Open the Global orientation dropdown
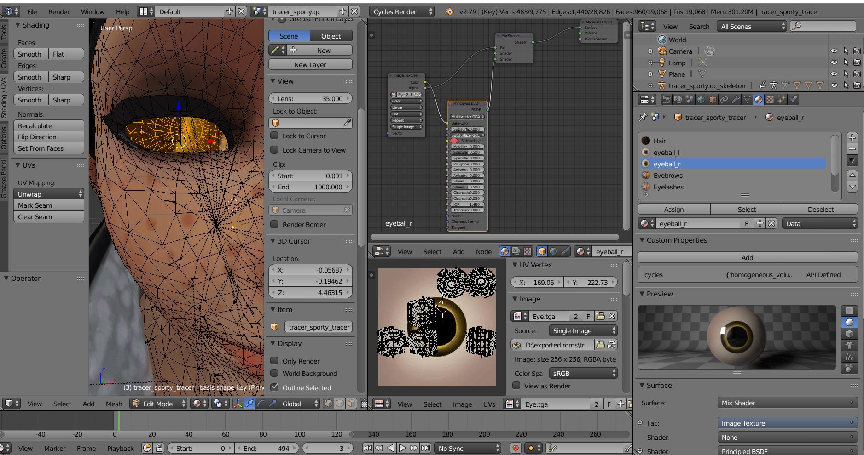Screen dimensions: 864x455 click(x=300, y=404)
